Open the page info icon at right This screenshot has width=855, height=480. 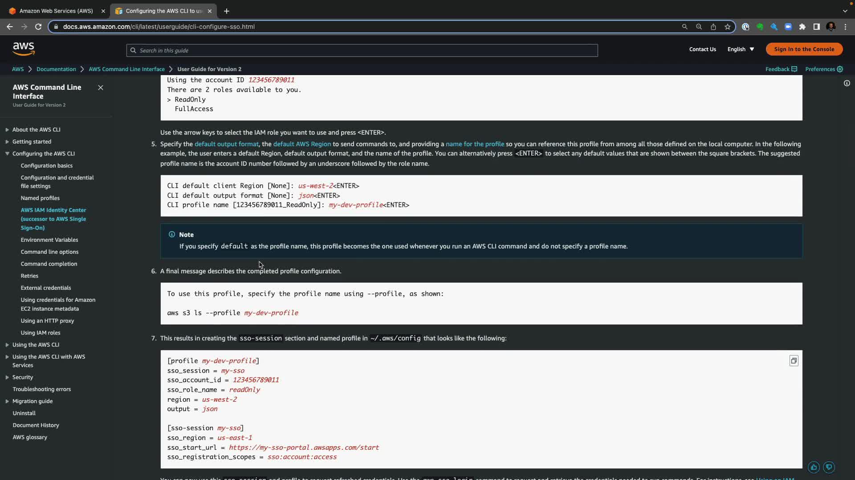(x=847, y=84)
